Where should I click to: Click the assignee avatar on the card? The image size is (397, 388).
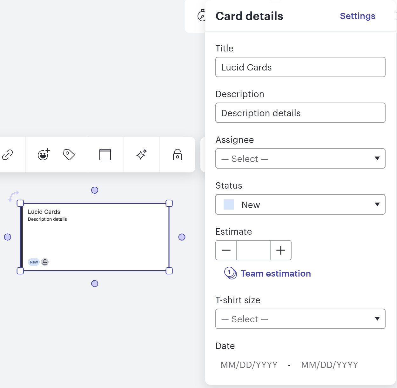click(x=45, y=262)
